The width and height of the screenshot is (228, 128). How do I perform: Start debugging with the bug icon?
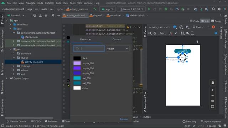coord(166,9)
